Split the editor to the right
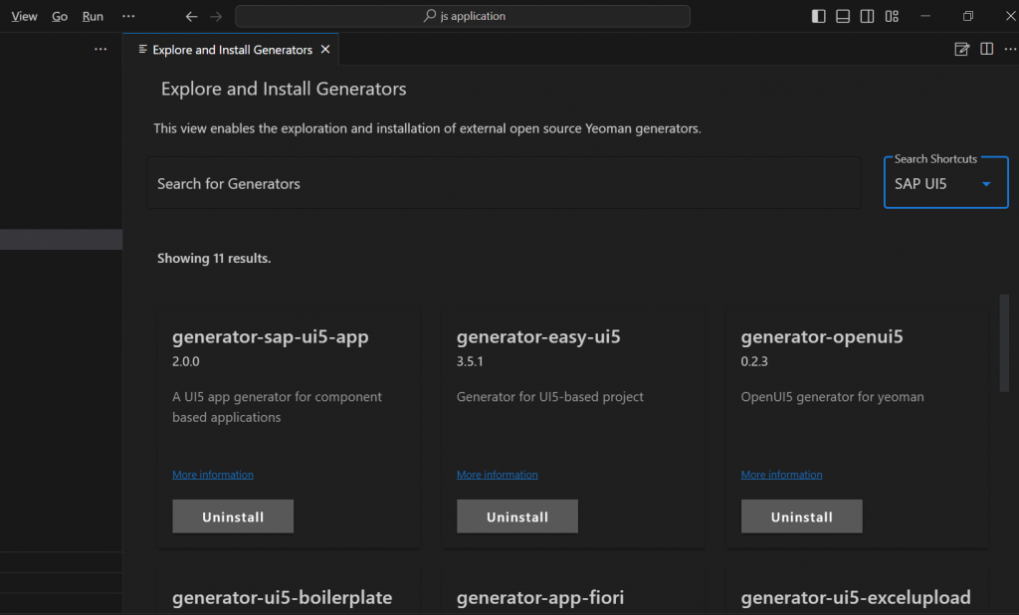 point(986,49)
